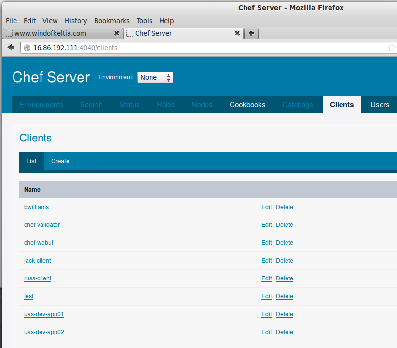
Task: Select the Chef Server browser tab
Action: (183, 33)
